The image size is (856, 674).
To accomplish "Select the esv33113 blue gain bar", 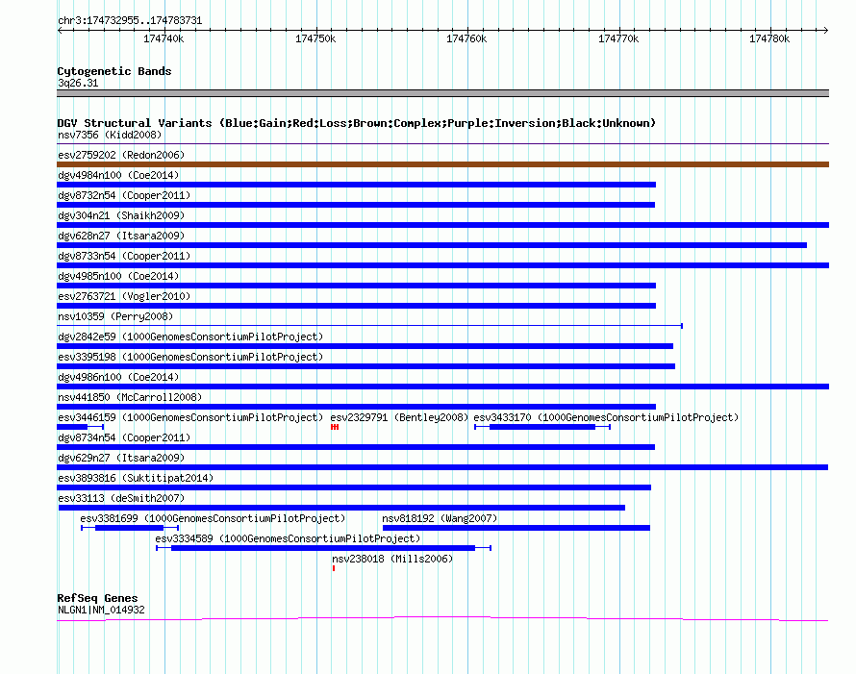I will 341,508.
